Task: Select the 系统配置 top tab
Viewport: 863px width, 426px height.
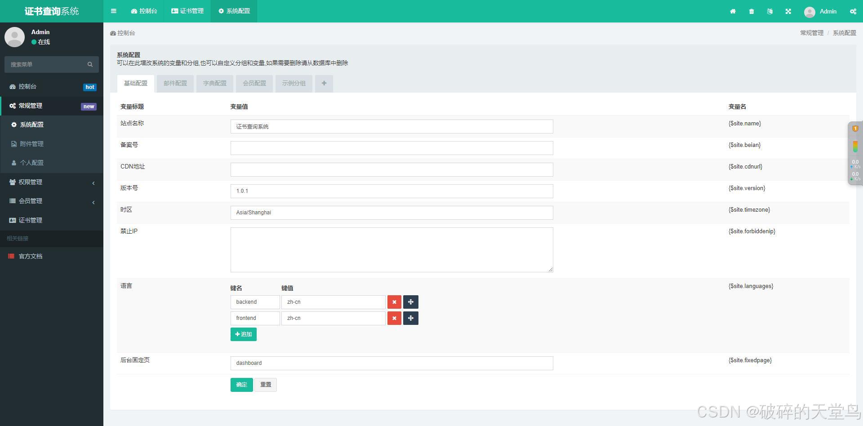Action: click(234, 11)
